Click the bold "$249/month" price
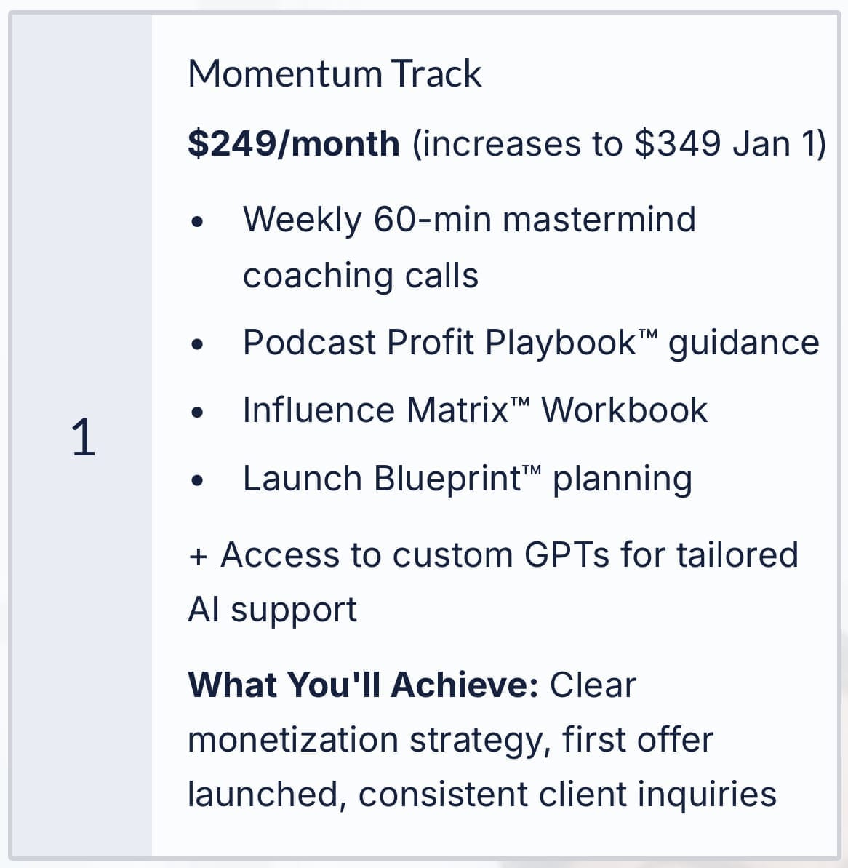848x868 pixels. point(293,143)
